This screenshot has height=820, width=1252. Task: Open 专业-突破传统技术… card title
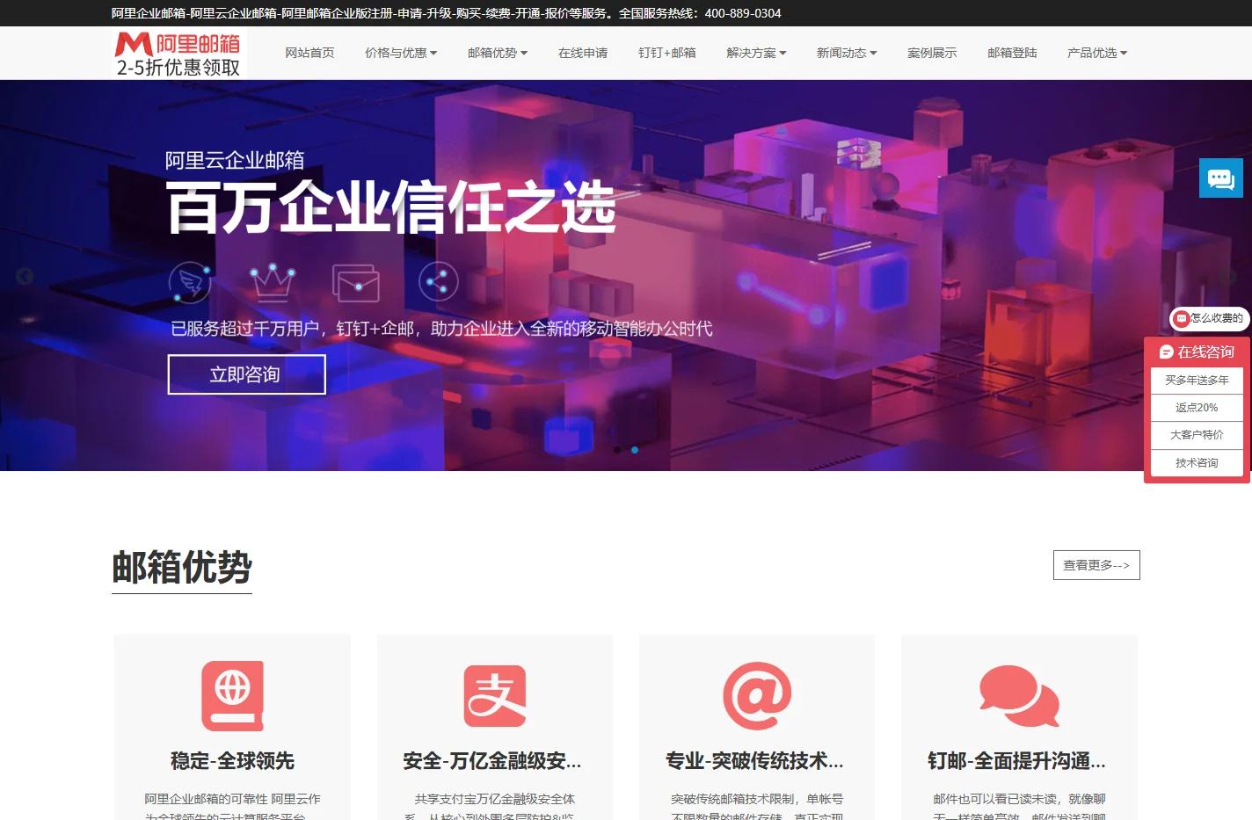(754, 761)
